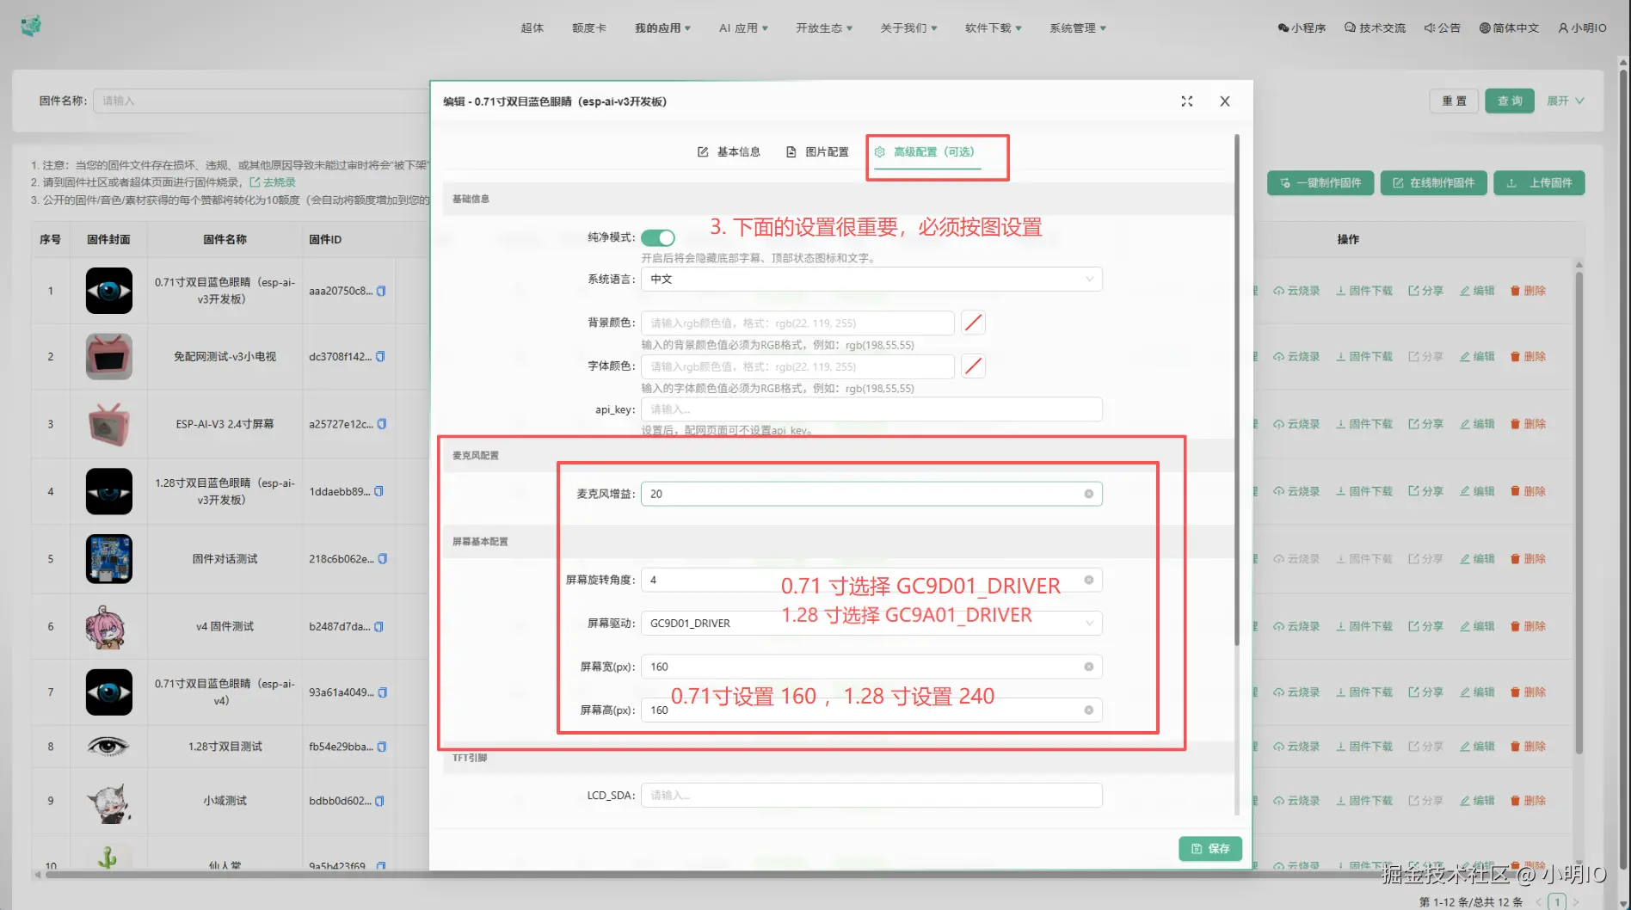1631x910 pixels.
Task: Expand the edit dialog to fullscreen
Action: (1187, 101)
